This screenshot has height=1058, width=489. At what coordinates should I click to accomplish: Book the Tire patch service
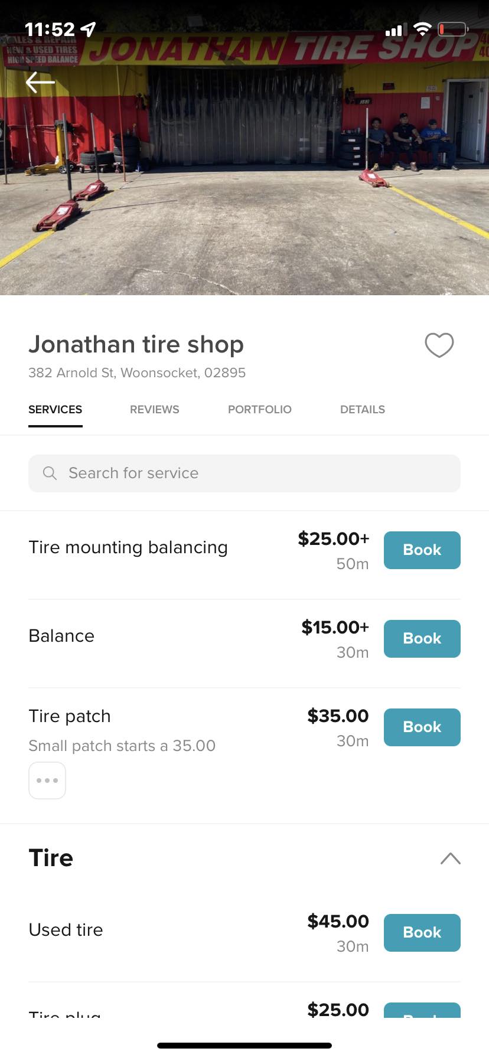(x=422, y=727)
